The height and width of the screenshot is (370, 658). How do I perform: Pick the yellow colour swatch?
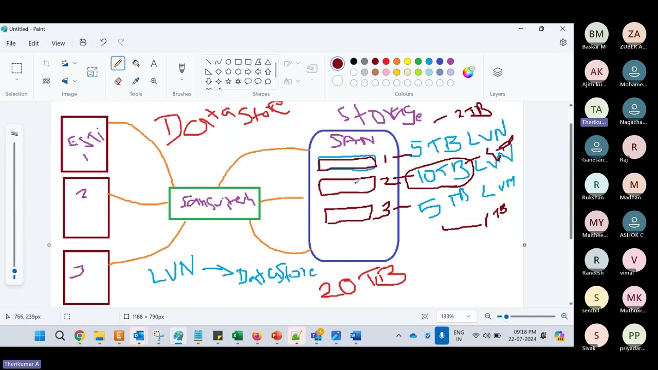point(407,62)
